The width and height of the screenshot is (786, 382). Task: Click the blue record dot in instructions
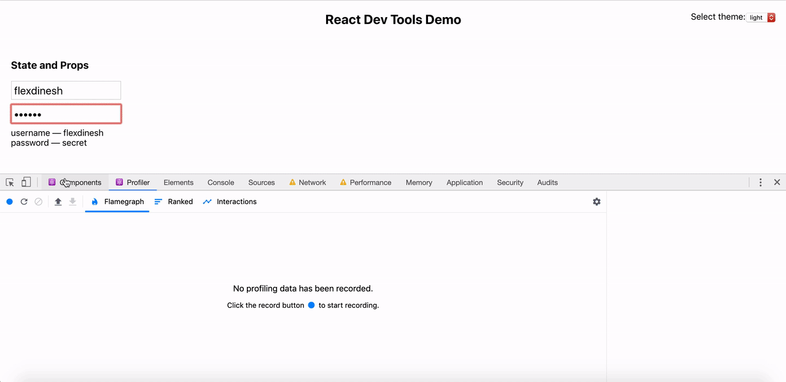pos(311,305)
